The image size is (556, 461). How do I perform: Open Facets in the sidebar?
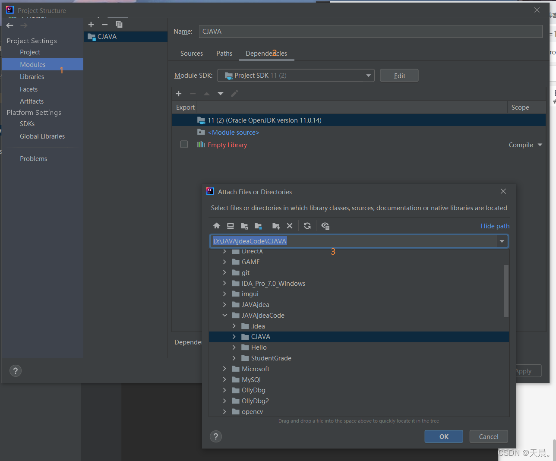click(28, 89)
